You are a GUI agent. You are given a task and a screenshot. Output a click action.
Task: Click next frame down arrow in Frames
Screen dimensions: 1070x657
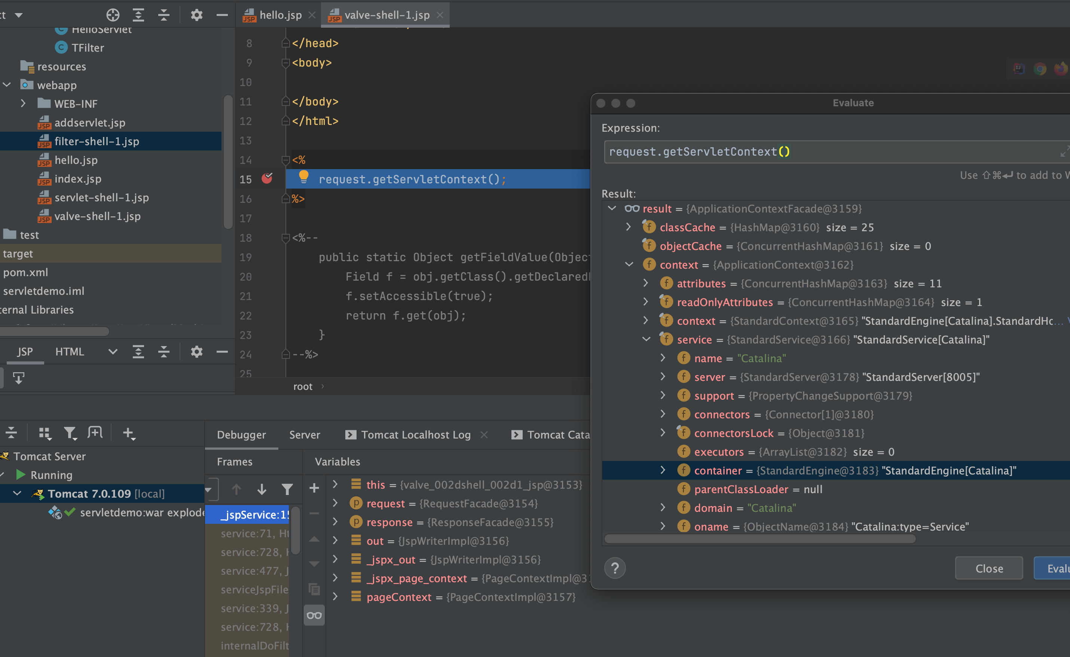(262, 489)
